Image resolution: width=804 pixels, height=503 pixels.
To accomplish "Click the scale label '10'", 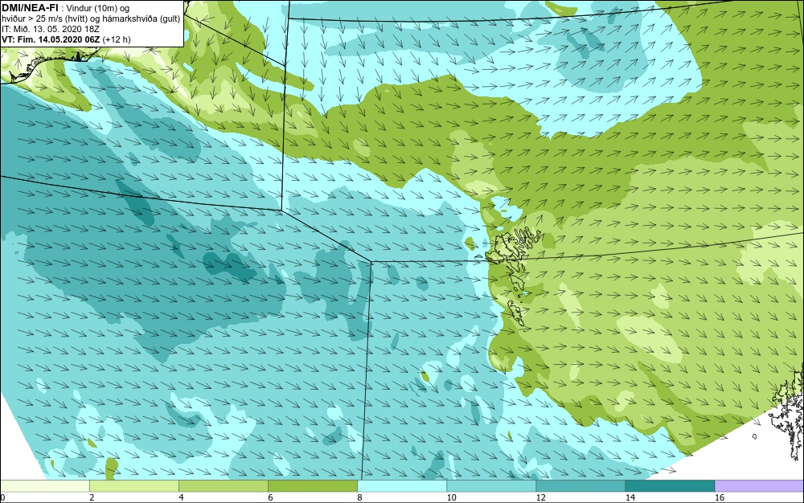I will click(451, 497).
